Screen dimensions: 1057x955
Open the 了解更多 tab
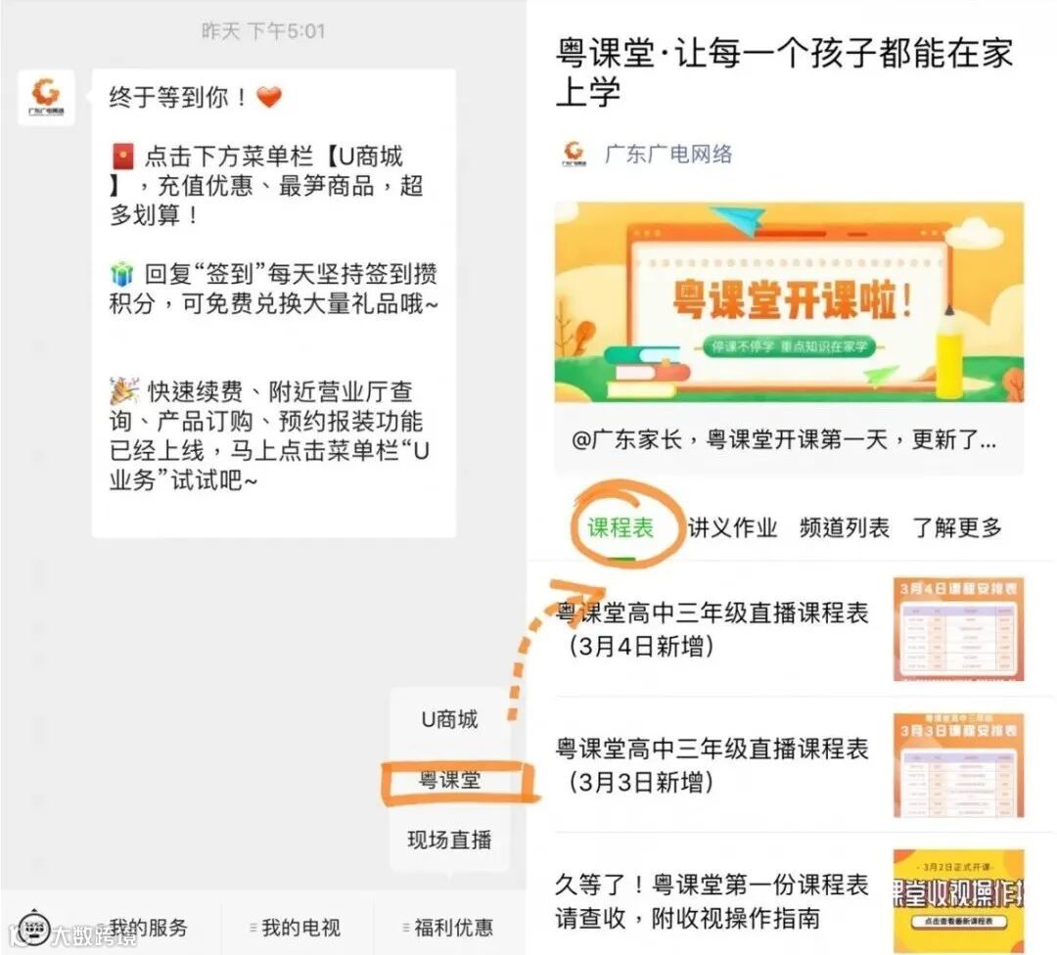point(956,527)
